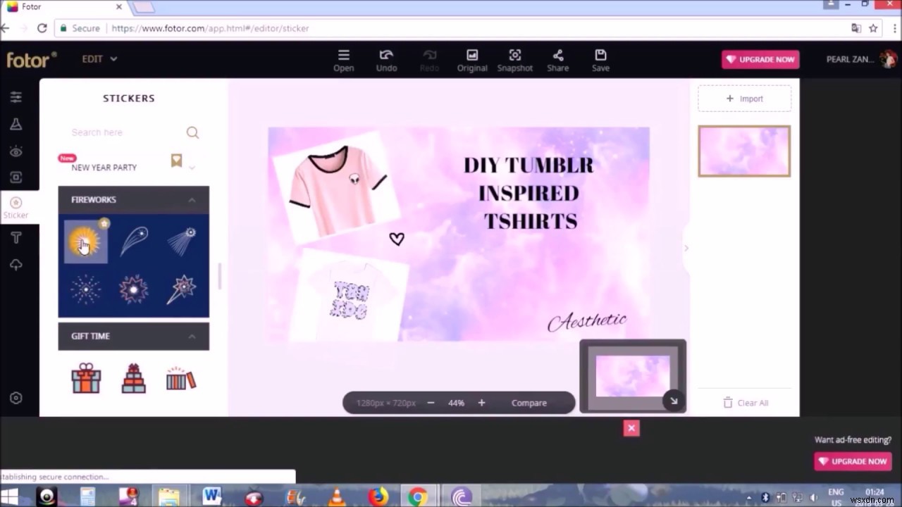Collapse the FIREWORKS sticker category
902x507 pixels.
coord(192,199)
